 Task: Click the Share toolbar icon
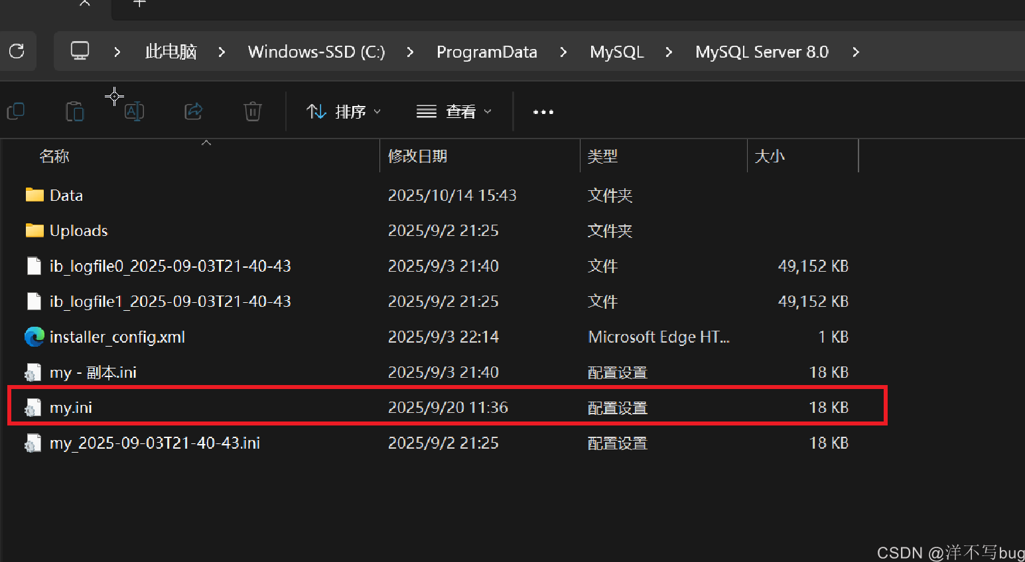(193, 111)
